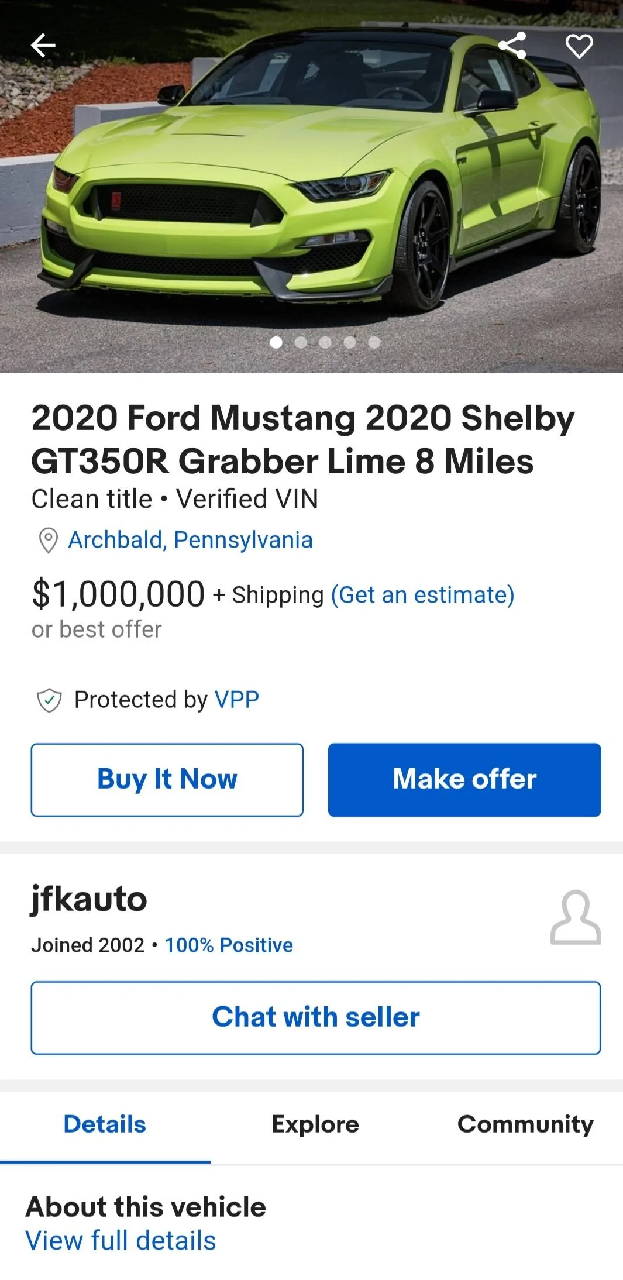
Task: Open the VPP protection link
Action: tap(237, 700)
